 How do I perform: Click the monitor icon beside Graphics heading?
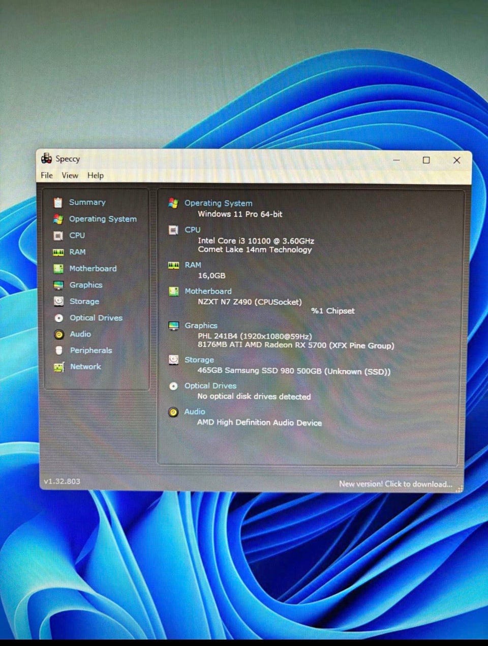point(173,326)
